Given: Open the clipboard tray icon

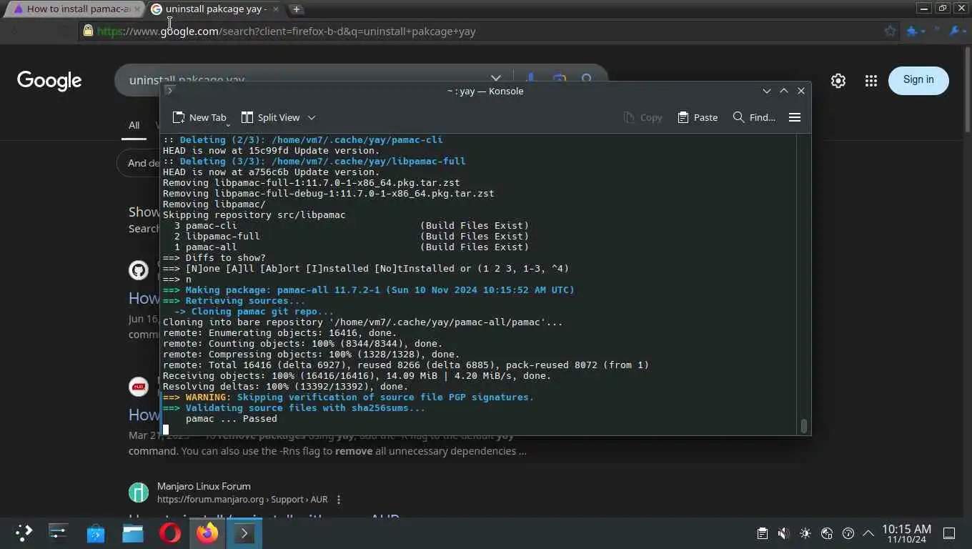Looking at the screenshot, I should 763,533.
